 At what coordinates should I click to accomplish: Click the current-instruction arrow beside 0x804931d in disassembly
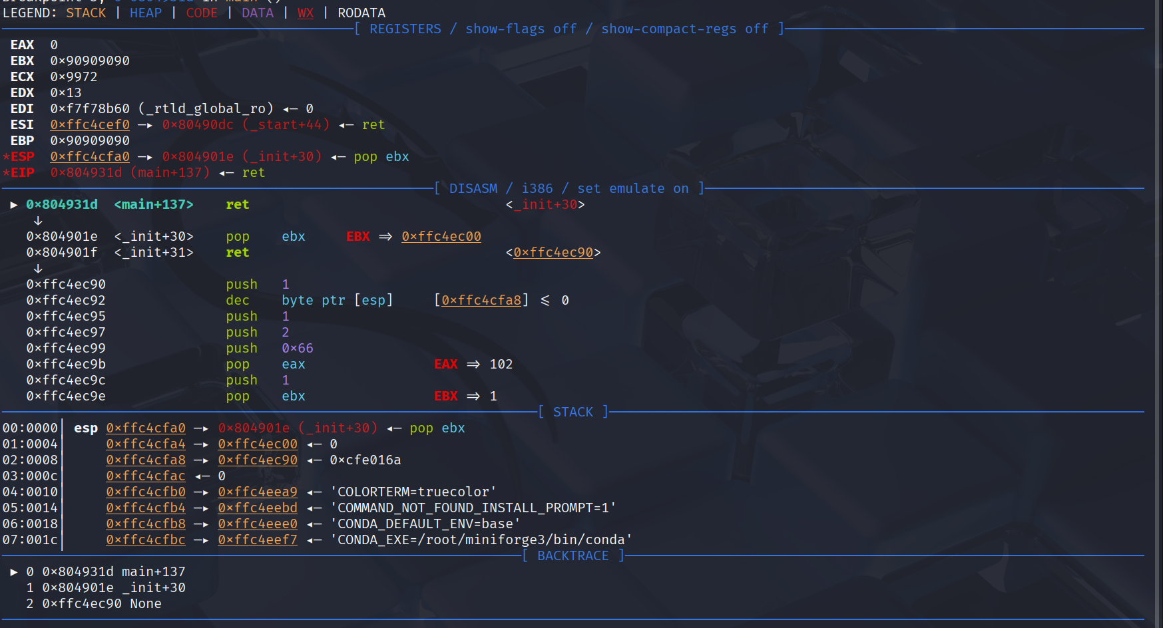[x=13, y=205]
